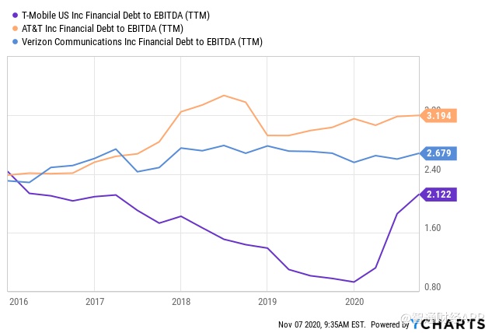Click the 2019 x-axis label
This screenshot has height=333, width=492.
267,301
